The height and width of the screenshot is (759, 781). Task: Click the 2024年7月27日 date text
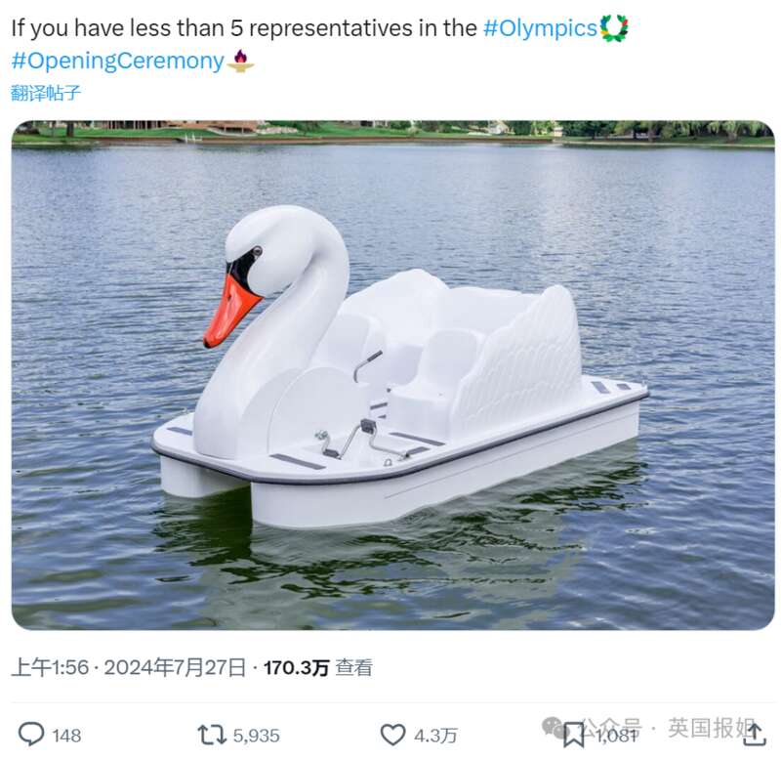[x=175, y=668]
